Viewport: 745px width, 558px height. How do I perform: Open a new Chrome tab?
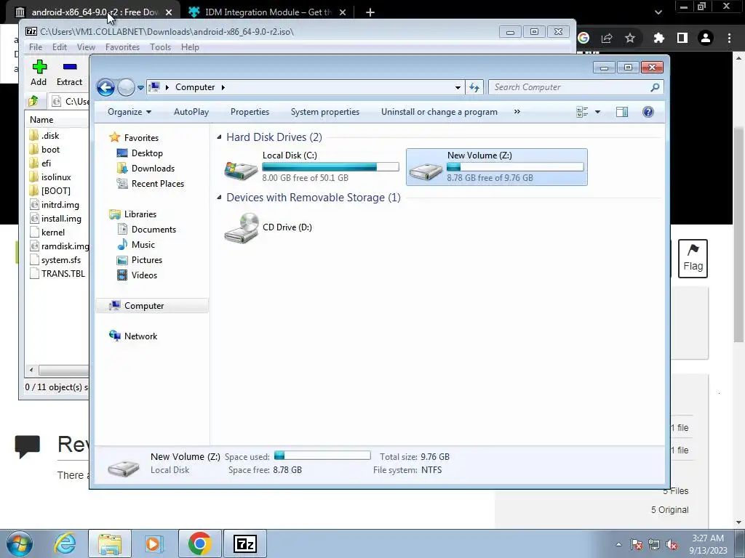(x=370, y=12)
